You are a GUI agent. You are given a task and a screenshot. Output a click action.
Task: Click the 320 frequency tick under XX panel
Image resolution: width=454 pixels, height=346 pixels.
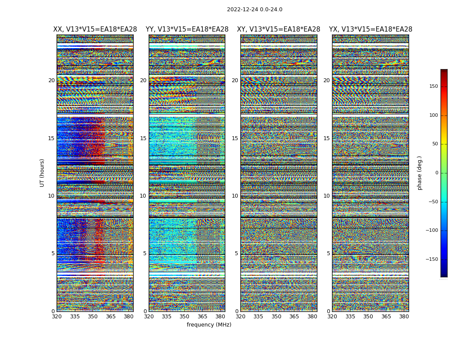[57, 317]
